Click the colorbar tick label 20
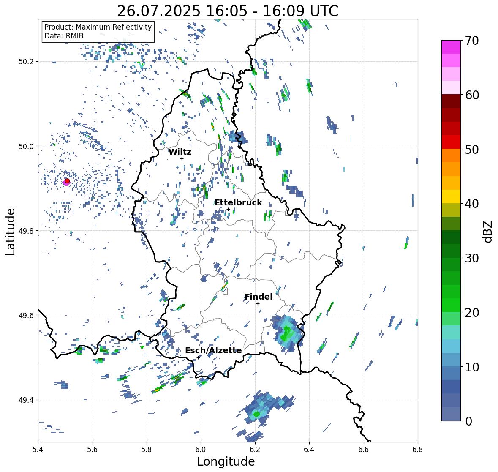The image size is (498, 472). pos(472,313)
